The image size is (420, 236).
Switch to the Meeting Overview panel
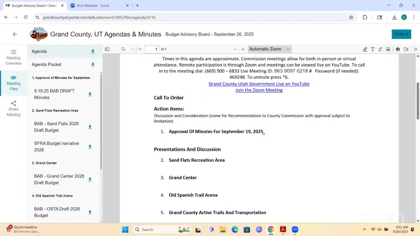pyautogui.click(x=13, y=57)
